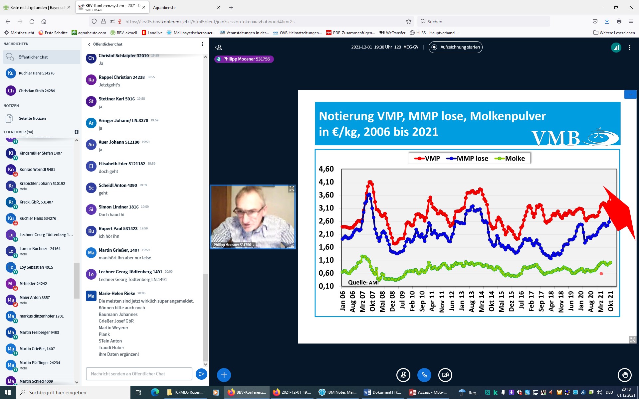The width and height of the screenshot is (639, 399).
Task: Start recording via Aufzeichnung starten
Action: click(x=456, y=47)
